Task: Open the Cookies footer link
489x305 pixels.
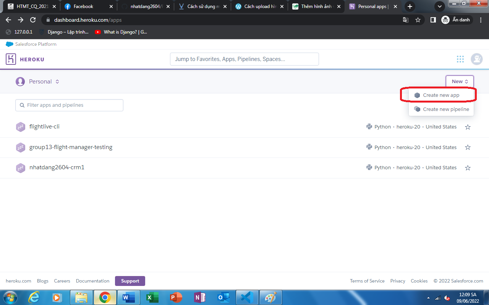Action: pos(419,281)
